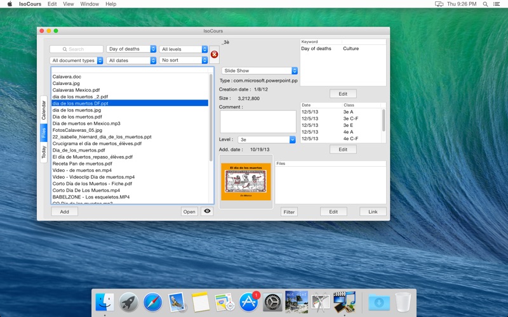The height and width of the screenshot is (317, 508).
Task: Click the Date/Class table scrollbar
Action: tap(384, 120)
